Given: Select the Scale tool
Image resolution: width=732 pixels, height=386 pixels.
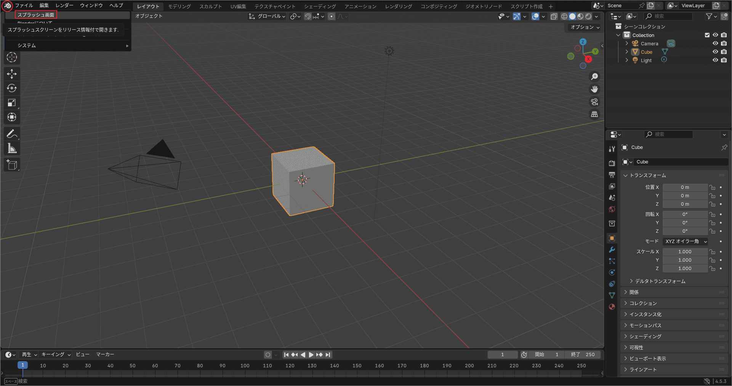Looking at the screenshot, I should tap(12, 103).
